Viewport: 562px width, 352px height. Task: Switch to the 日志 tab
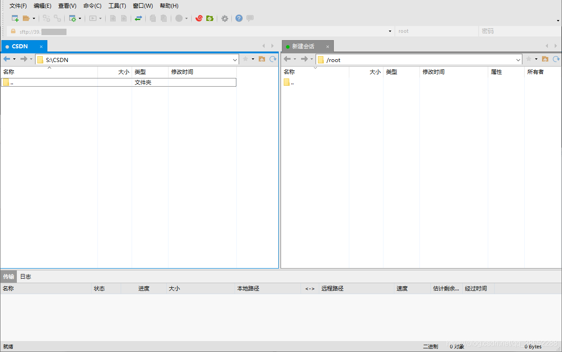point(26,276)
